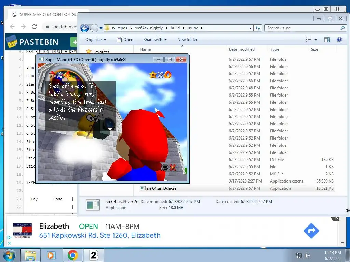Click Mario head lives icon in game

coord(52,75)
